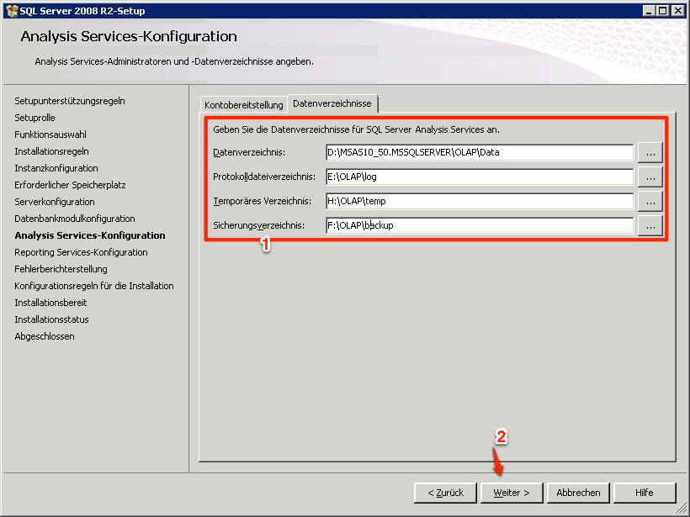This screenshot has width=690, height=517.
Task: Focus the Temporäres Verzeichnis text field
Action: click(x=479, y=201)
